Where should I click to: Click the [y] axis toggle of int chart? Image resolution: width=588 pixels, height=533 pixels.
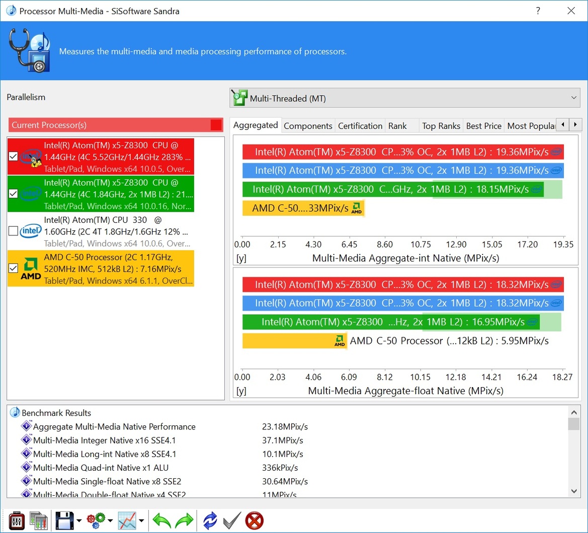coord(241,258)
